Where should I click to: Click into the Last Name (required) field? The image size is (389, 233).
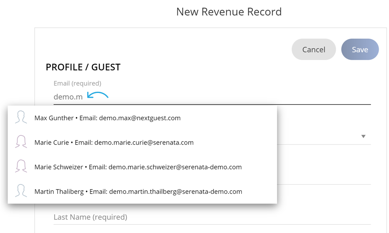coord(212,217)
